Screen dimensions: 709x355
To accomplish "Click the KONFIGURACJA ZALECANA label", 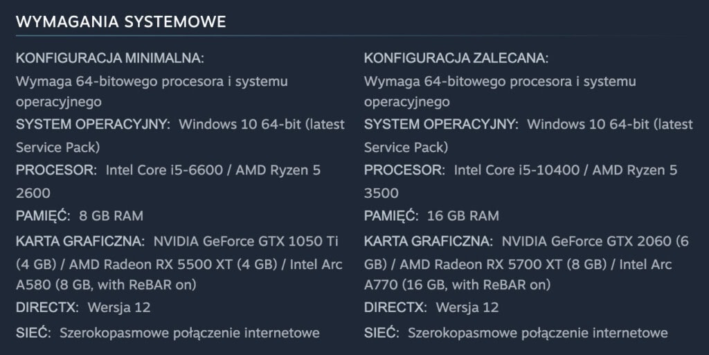I will (456, 57).
